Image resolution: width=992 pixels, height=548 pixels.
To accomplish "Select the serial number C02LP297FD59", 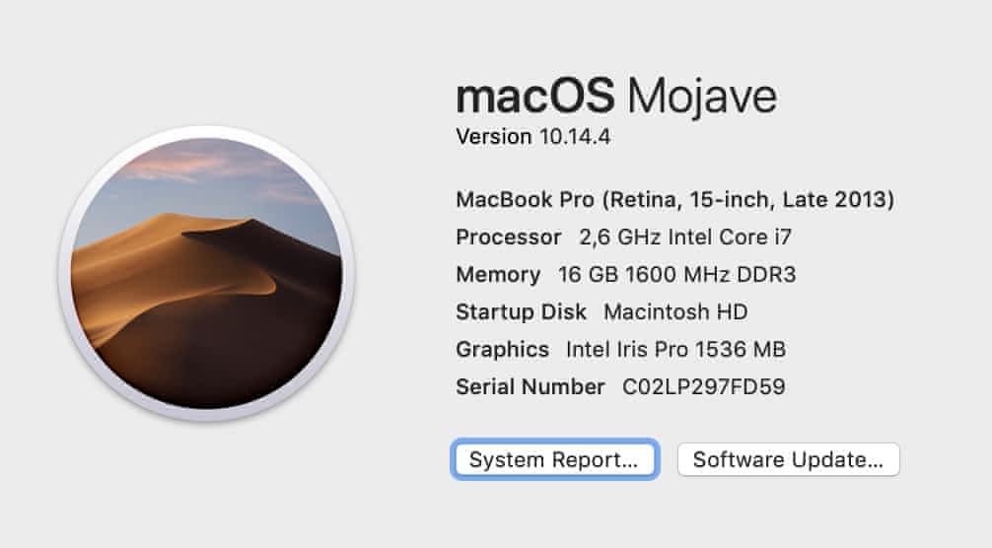I will coord(704,386).
